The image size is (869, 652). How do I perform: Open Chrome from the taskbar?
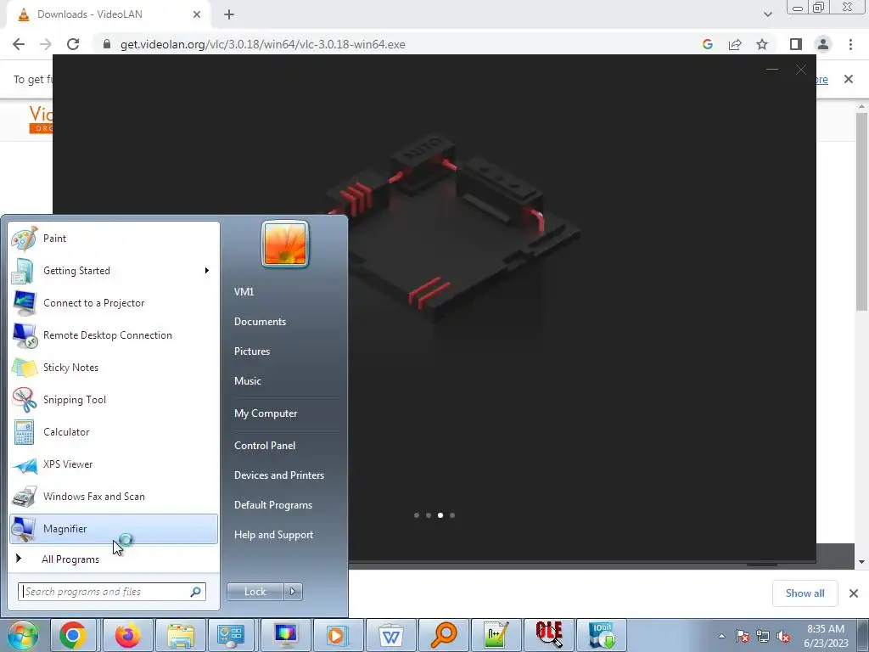(73, 635)
